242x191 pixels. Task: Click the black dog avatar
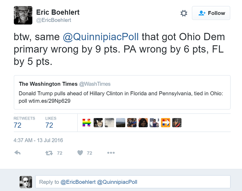click(177, 123)
